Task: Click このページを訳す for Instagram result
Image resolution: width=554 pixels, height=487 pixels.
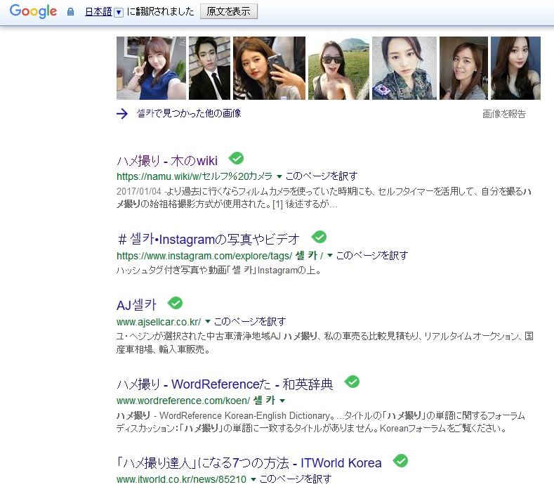Action: 372,255
